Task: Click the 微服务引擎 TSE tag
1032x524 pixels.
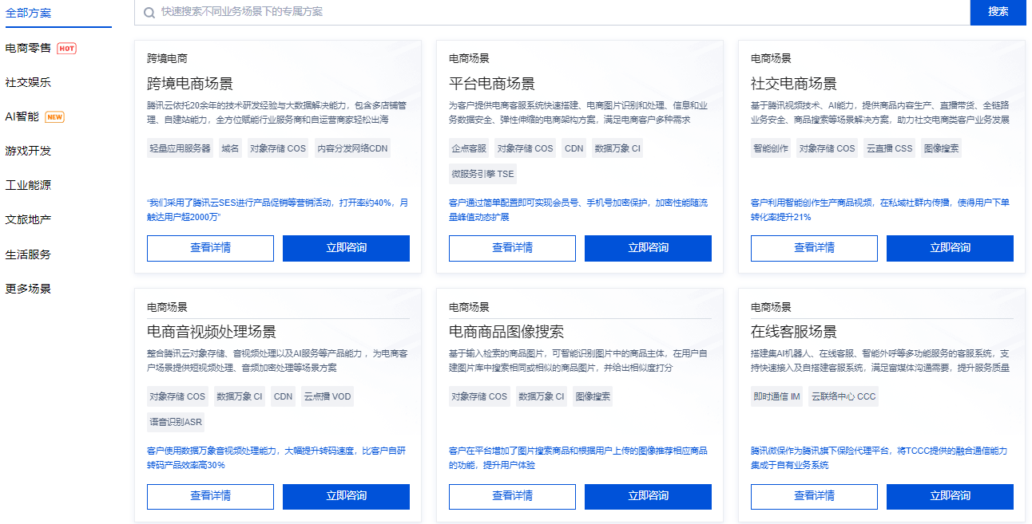Action: pos(483,173)
